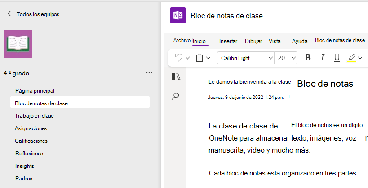Click the 4.º grado team name
368x188 pixels.
click(x=17, y=73)
